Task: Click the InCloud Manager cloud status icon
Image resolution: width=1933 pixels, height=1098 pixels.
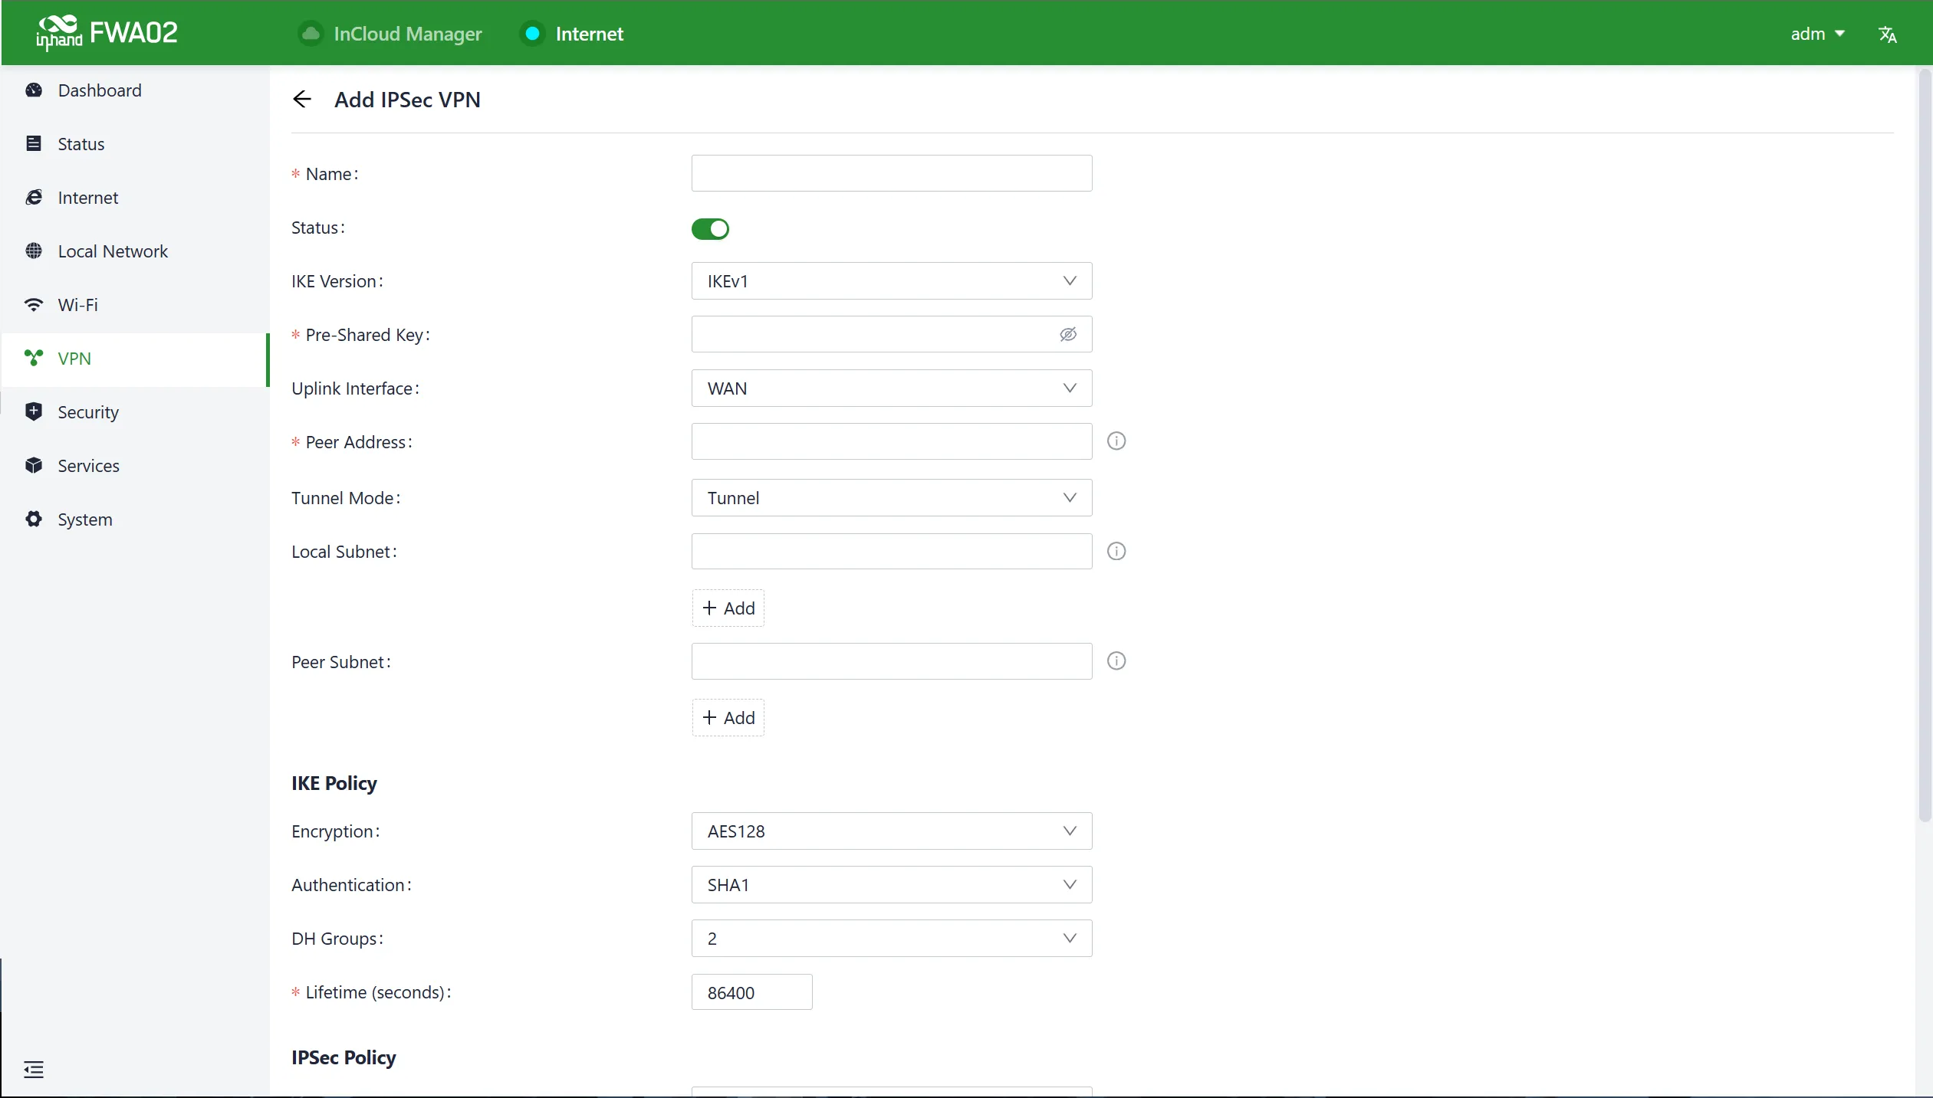Action: tap(311, 34)
